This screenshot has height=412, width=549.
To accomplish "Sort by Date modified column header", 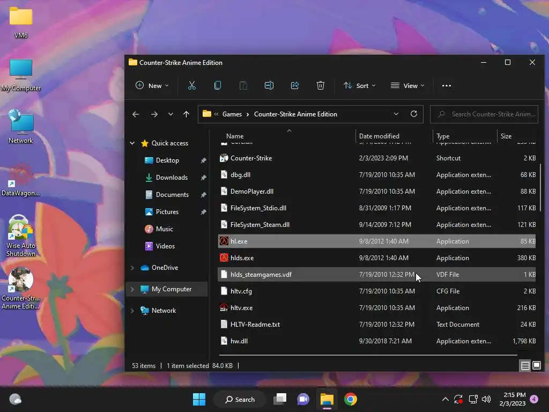I will point(394,136).
